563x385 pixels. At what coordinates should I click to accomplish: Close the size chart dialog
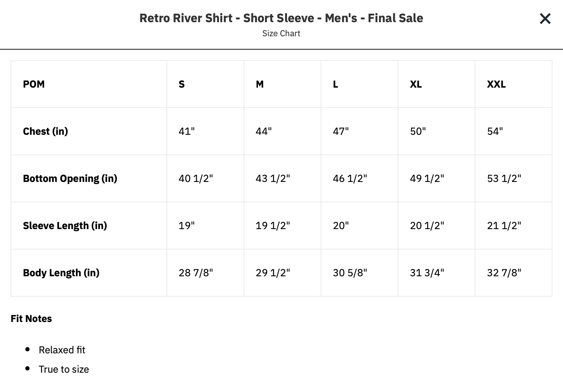(545, 19)
